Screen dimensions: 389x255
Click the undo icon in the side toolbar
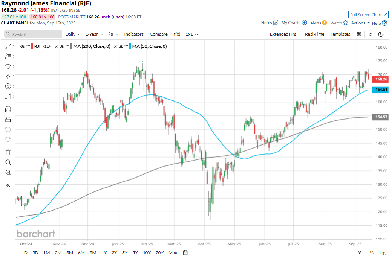pos(8,129)
